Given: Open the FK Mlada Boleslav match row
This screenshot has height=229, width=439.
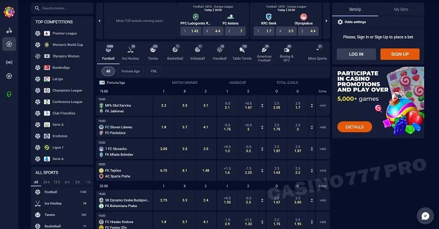Looking at the screenshot, I should pos(125,149).
